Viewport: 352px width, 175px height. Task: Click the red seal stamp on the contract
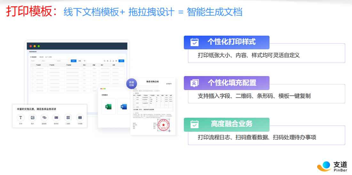(163, 125)
